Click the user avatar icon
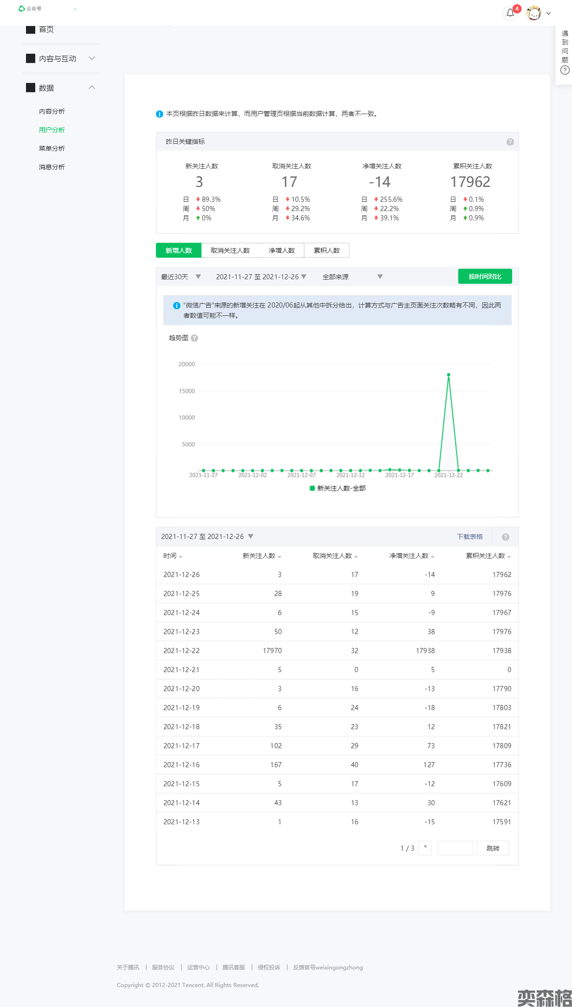 point(534,13)
